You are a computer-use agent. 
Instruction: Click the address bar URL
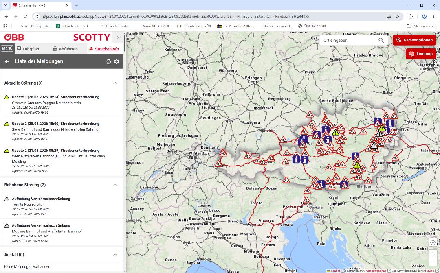175,17
